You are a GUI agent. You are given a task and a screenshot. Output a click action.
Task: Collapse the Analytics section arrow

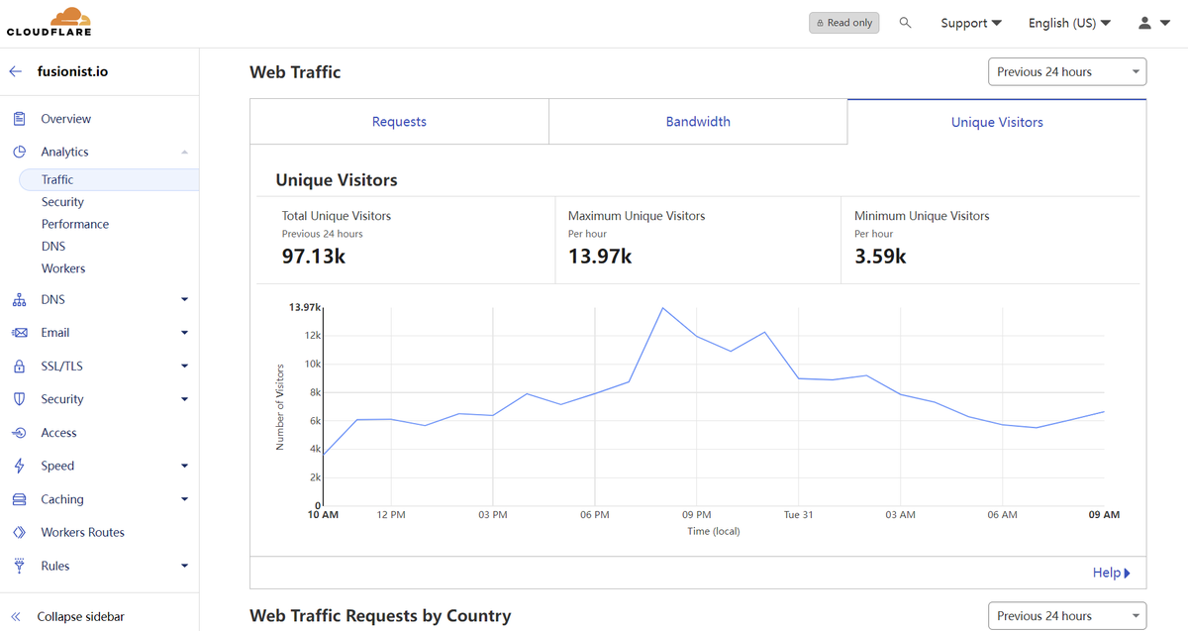[184, 152]
